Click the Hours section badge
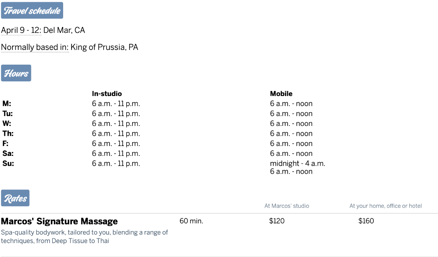Image resolution: width=438 pixels, height=257 pixels. (16, 73)
